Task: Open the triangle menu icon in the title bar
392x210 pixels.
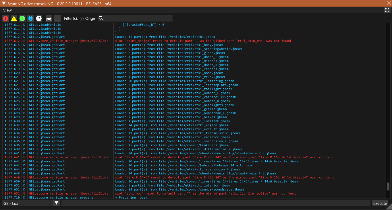Action: (x=4, y=3)
